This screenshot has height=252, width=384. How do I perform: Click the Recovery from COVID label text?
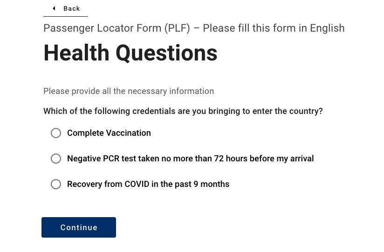(x=148, y=184)
